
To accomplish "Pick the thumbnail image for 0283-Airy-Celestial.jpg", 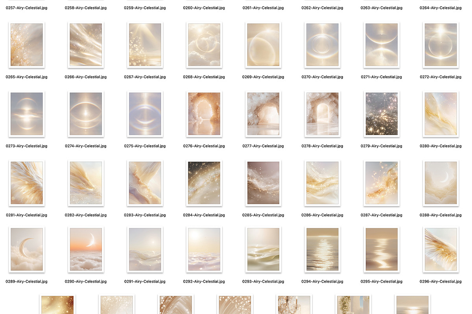I will click(145, 183).
